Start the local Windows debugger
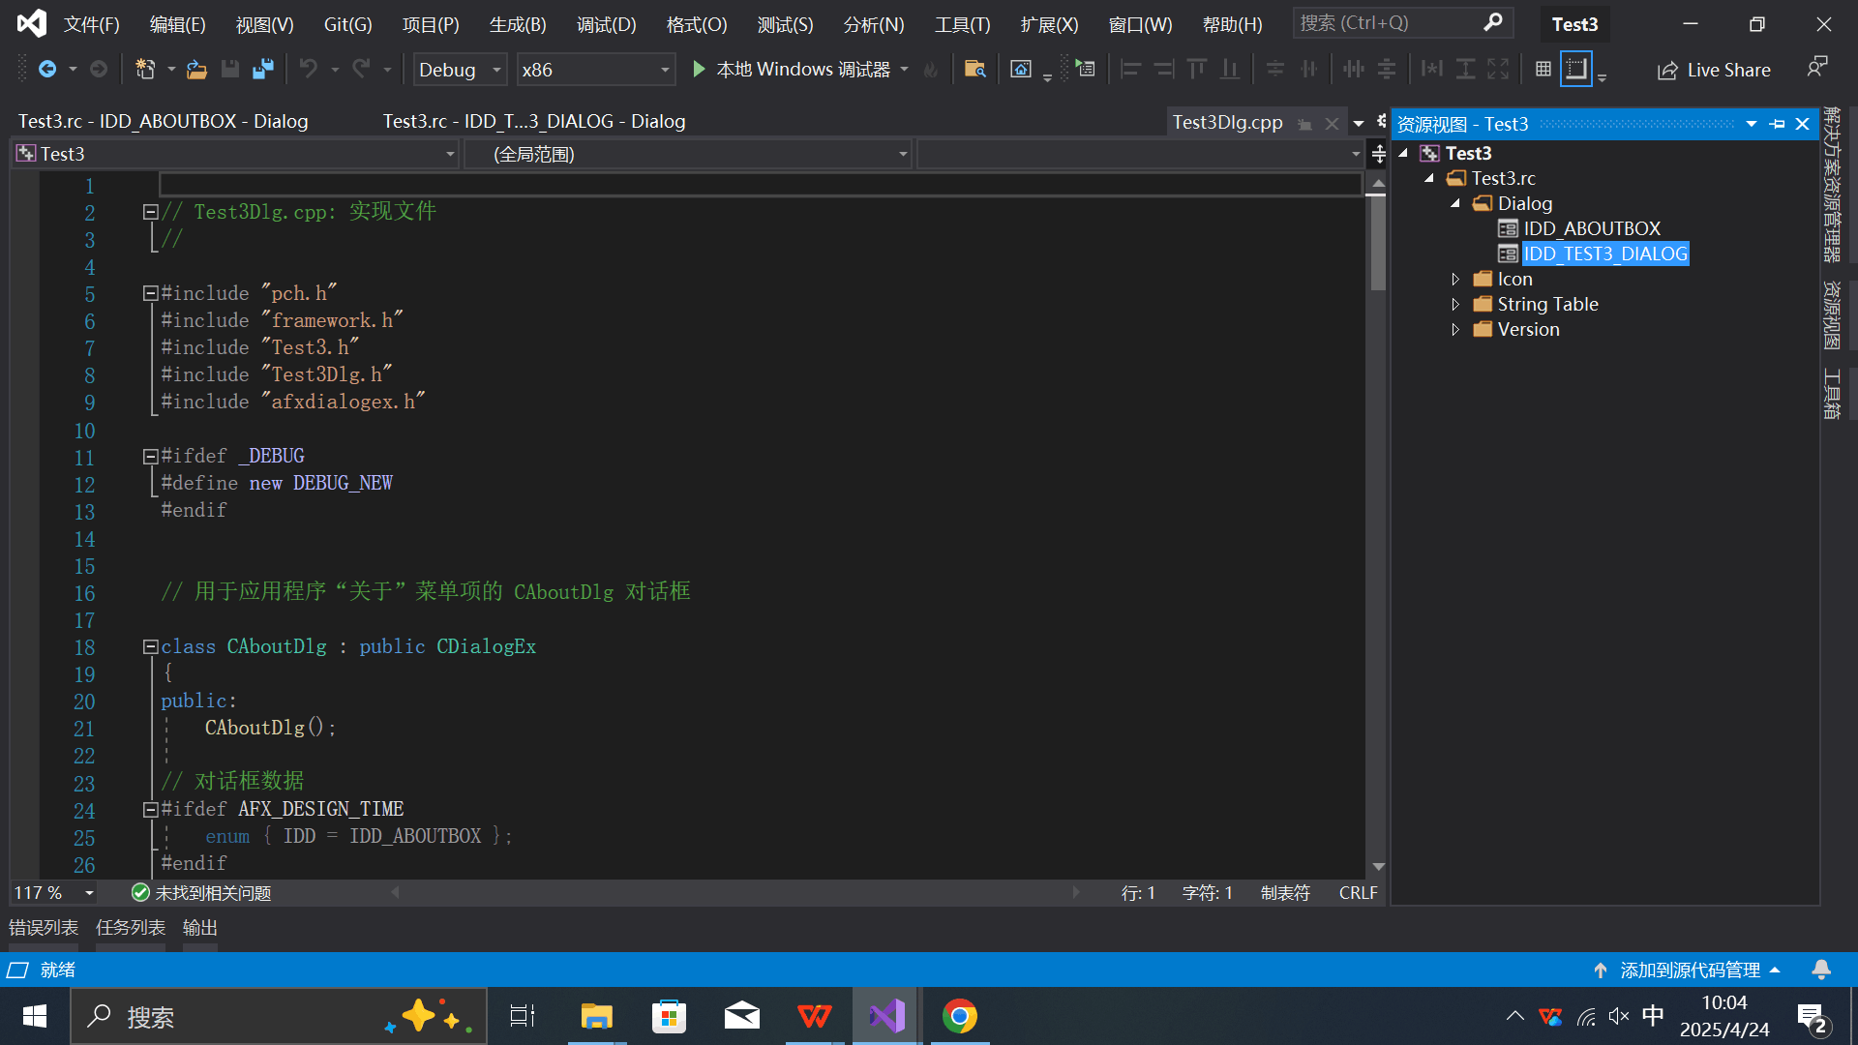Viewport: 1858px width, 1045px height. click(699, 69)
